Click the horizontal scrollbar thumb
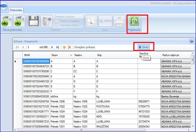The height and width of the screenshot is (132, 196). 81,130
